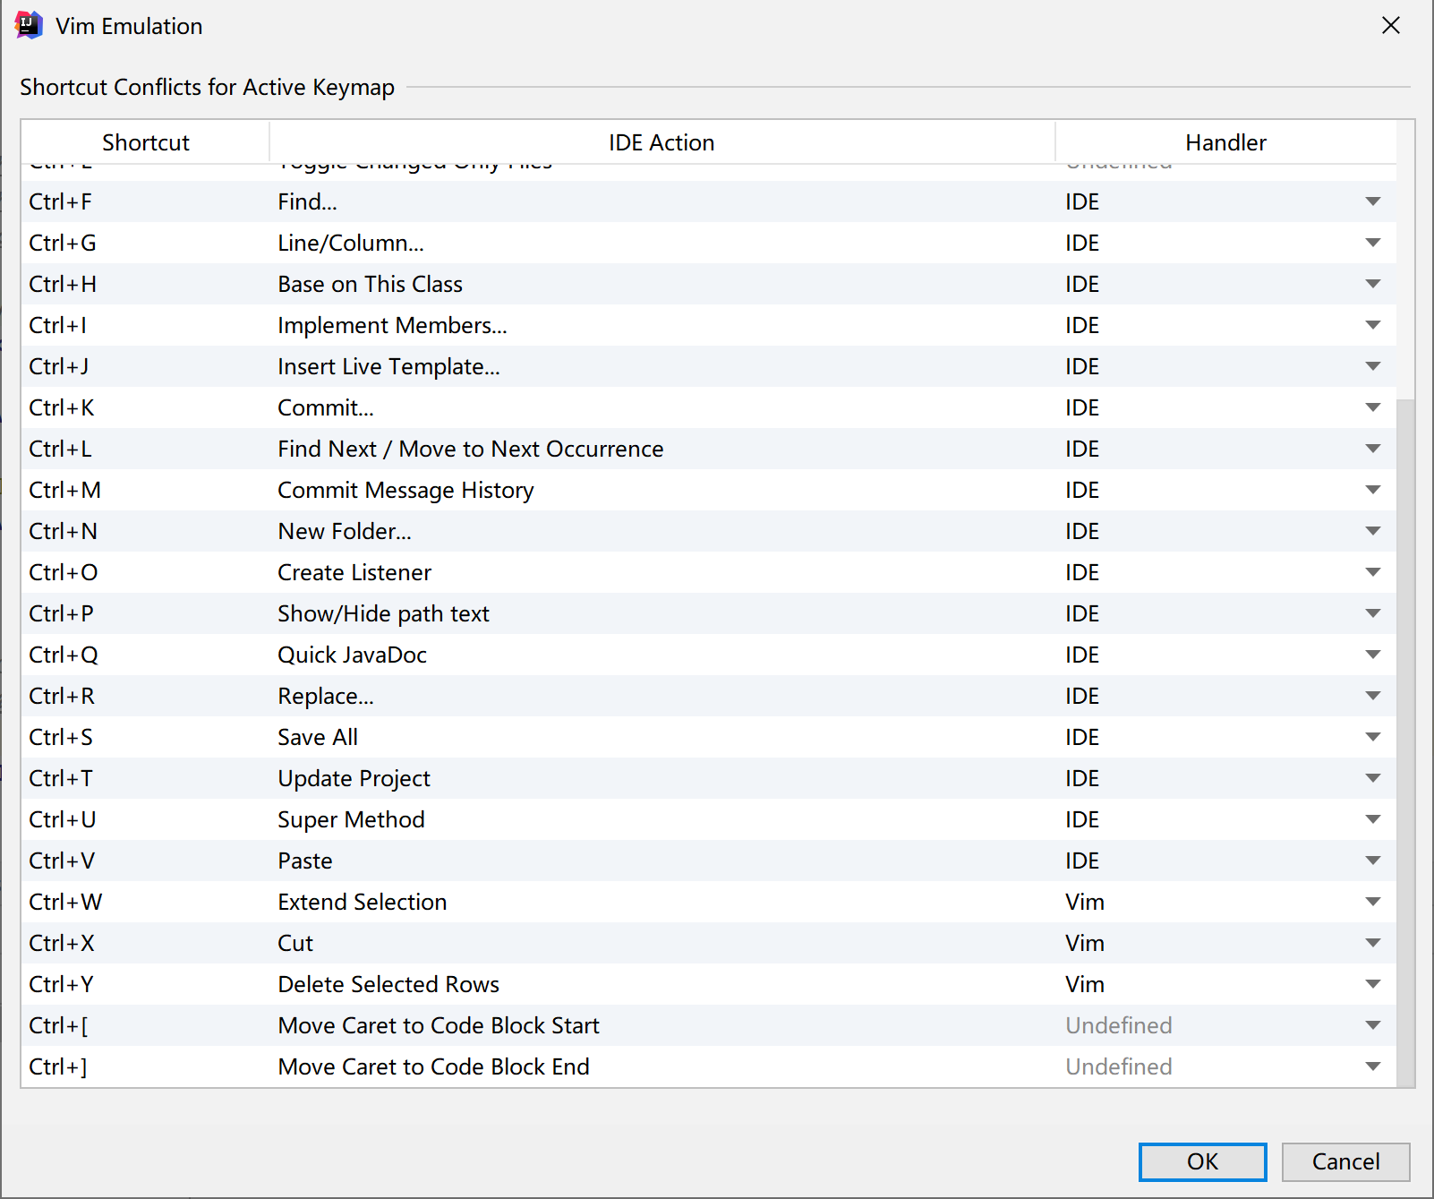This screenshot has height=1199, width=1434.
Task: Open handler dropdown for Ctrl+T
Action: coord(1373,778)
